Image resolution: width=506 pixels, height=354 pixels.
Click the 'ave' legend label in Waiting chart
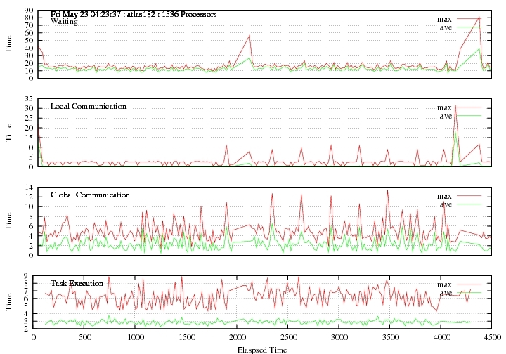coord(446,27)
